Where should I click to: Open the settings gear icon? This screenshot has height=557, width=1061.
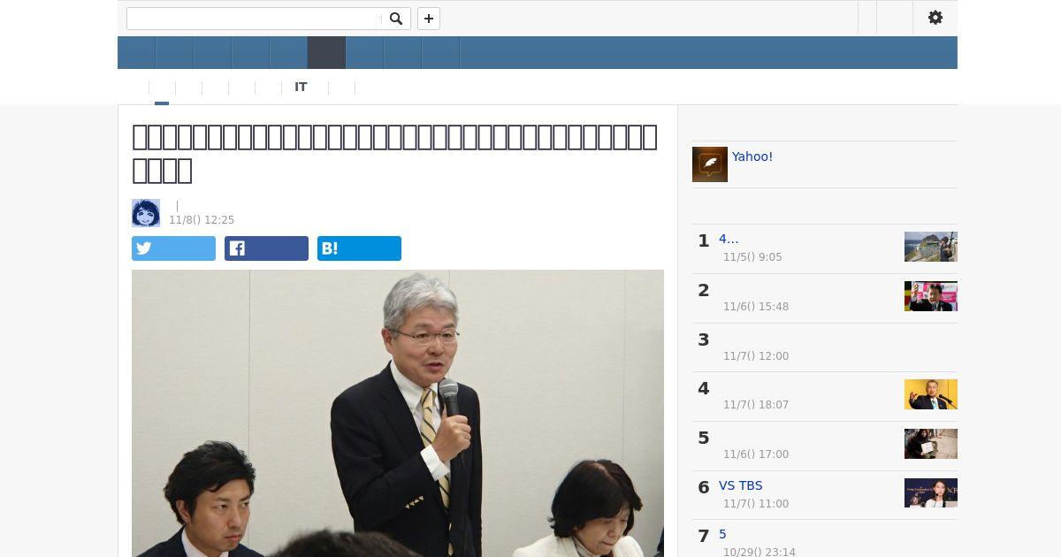pos(935,18)
